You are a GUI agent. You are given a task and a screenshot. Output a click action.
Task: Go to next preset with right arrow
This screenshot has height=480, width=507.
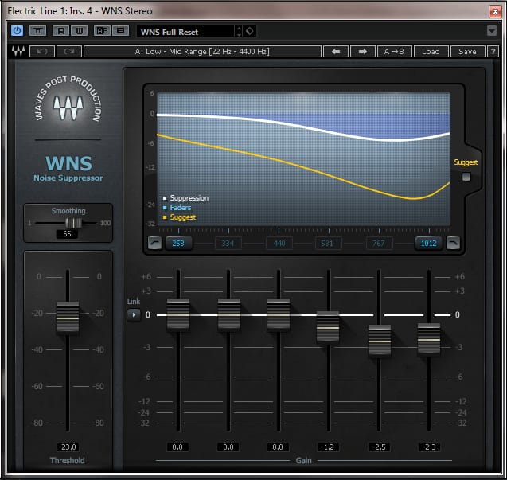click(363, 52)
